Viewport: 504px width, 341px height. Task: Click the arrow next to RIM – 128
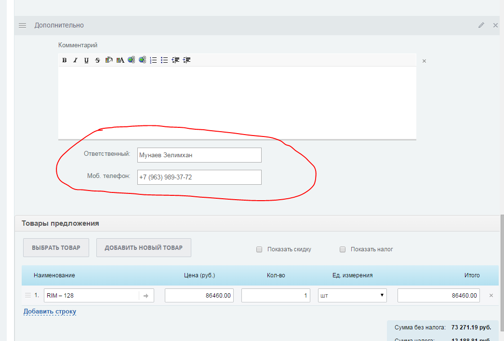click(x=146, y=296)
